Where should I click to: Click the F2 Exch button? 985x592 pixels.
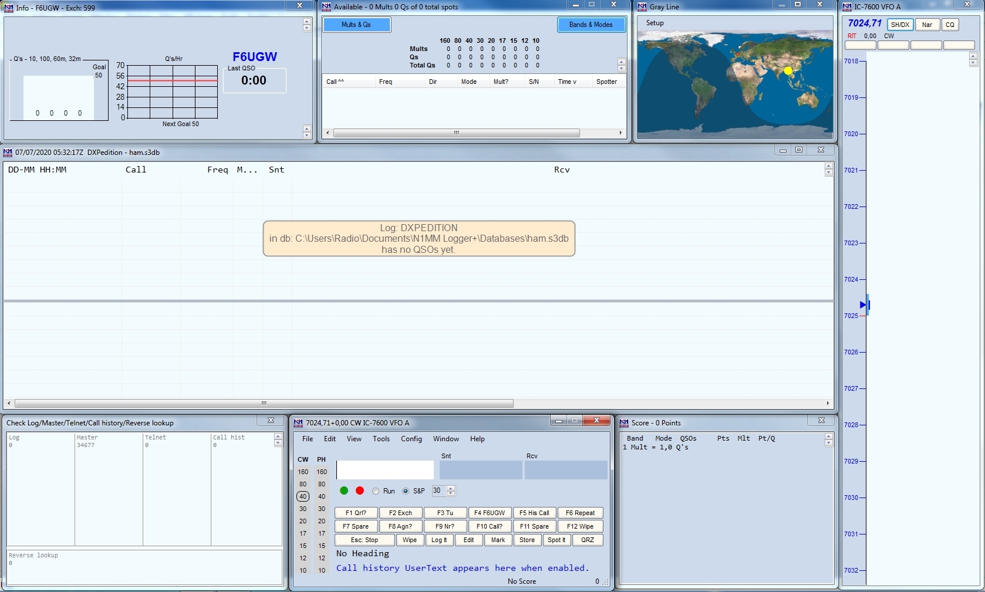[x=400, y=513]
